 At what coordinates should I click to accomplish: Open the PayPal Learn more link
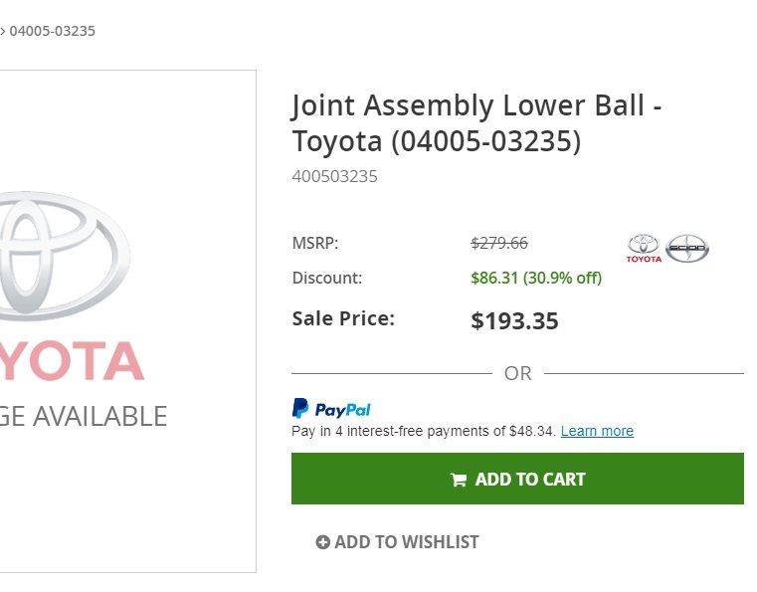597,431
